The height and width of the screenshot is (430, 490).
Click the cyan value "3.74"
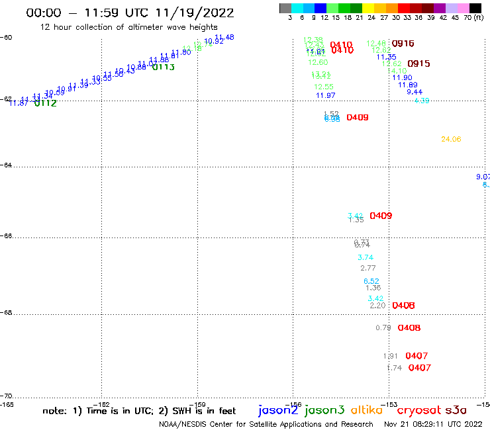(366, 257)
